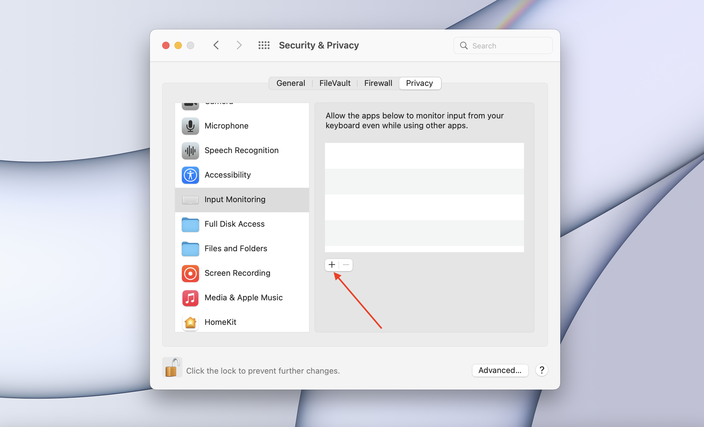Switch to the FileVault tab
The image size is (704, 427).
click(335, 83)
